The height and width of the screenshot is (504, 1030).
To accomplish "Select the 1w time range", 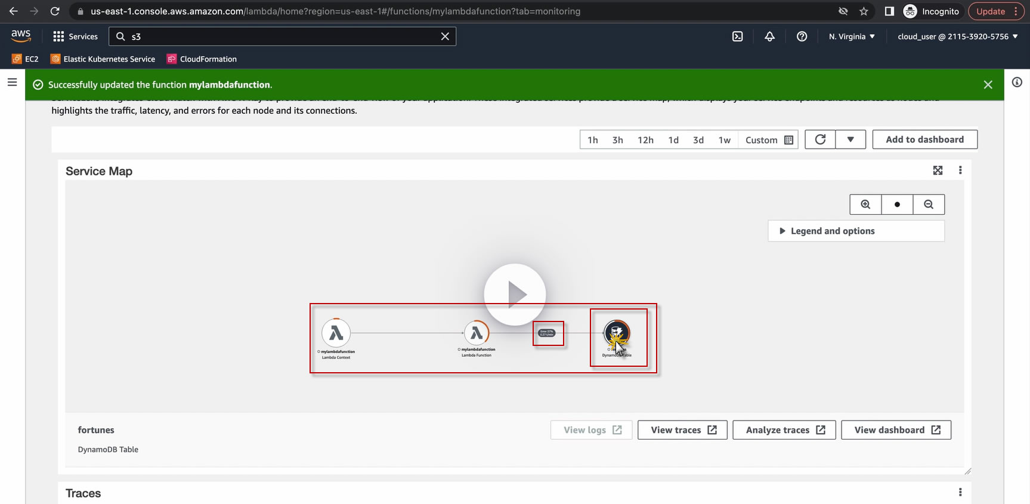I will point(725,140).
